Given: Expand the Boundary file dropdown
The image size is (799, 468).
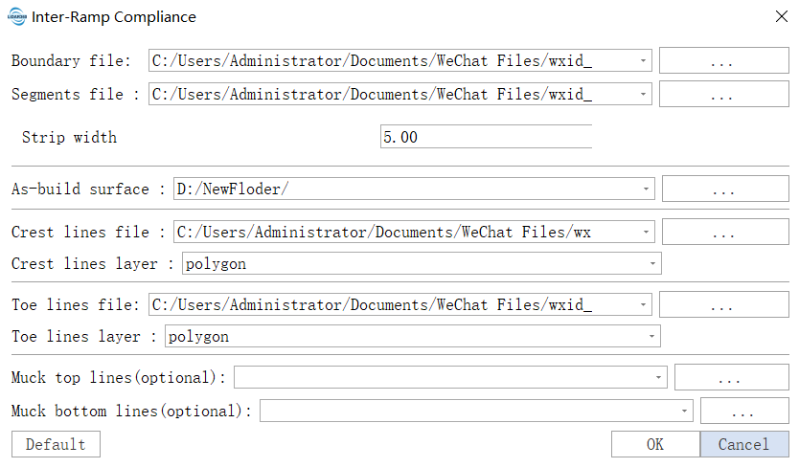Looking at the screenshot, I should point(642,61).
